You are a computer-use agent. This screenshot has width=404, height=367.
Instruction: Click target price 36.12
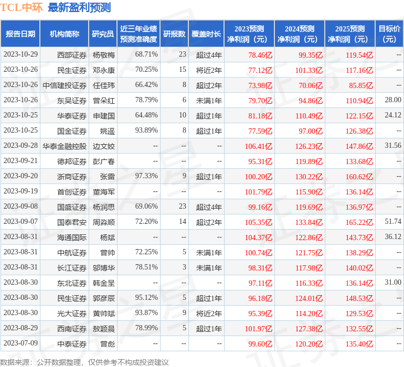click(x=393, y=236)
